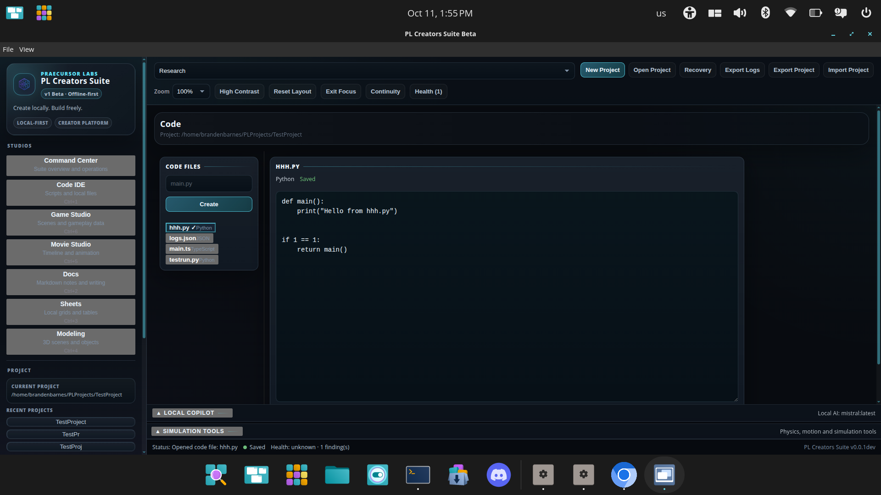This screenshot has width=881, height=495.
Task: Click the main panel vertical scrollbar
Action: coord(878,237)
